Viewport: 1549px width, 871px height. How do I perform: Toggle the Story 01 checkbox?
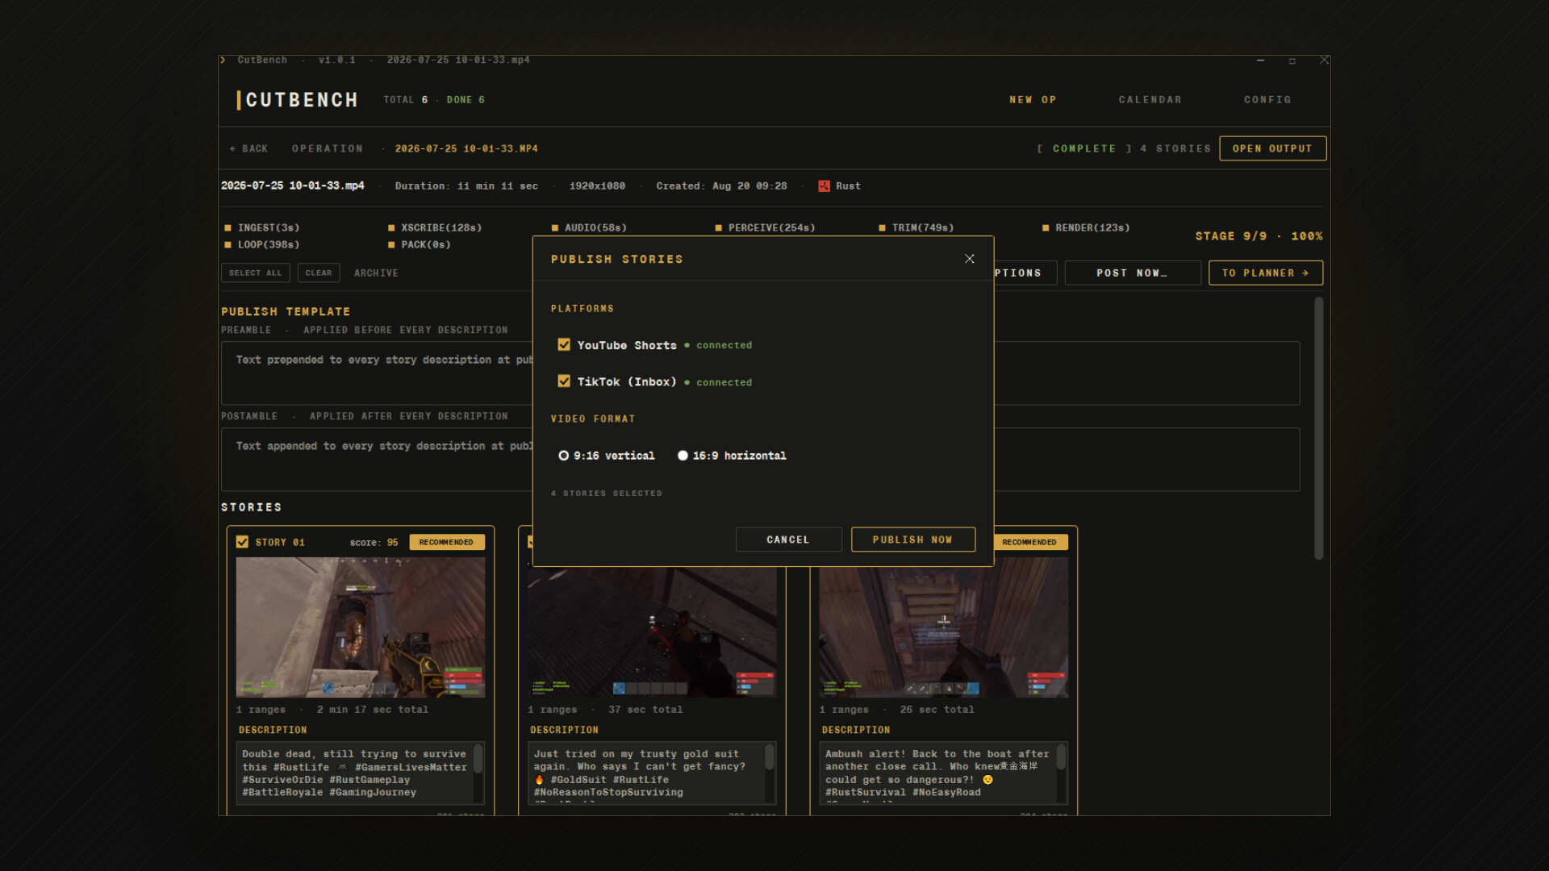(x=242, y=542)
